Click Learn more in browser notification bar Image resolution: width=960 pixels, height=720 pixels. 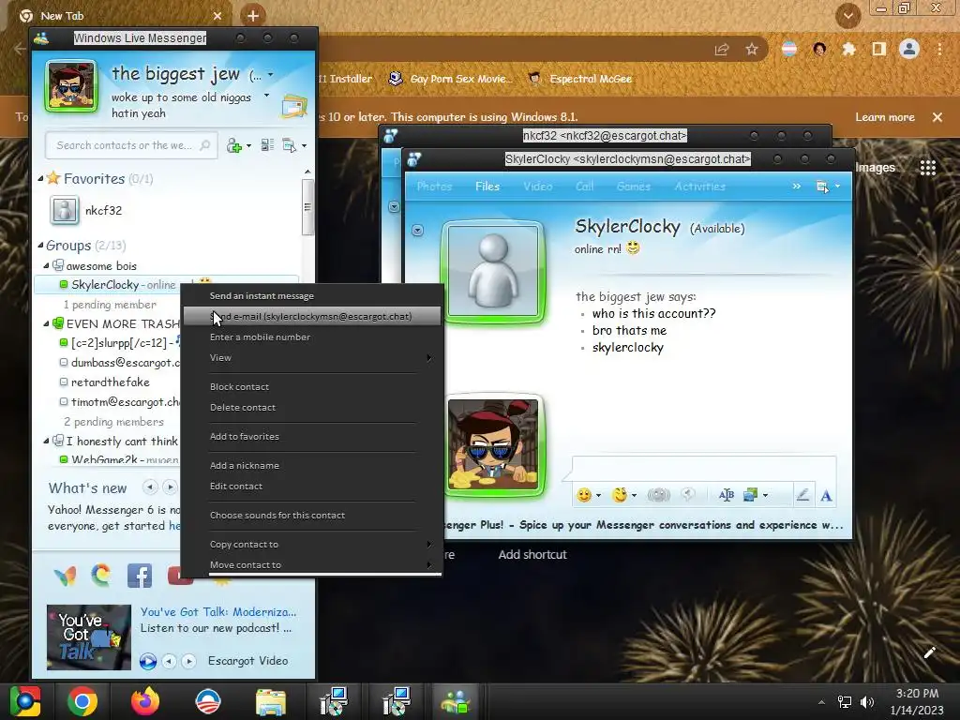pyautogui.click(x=885, y=117)
